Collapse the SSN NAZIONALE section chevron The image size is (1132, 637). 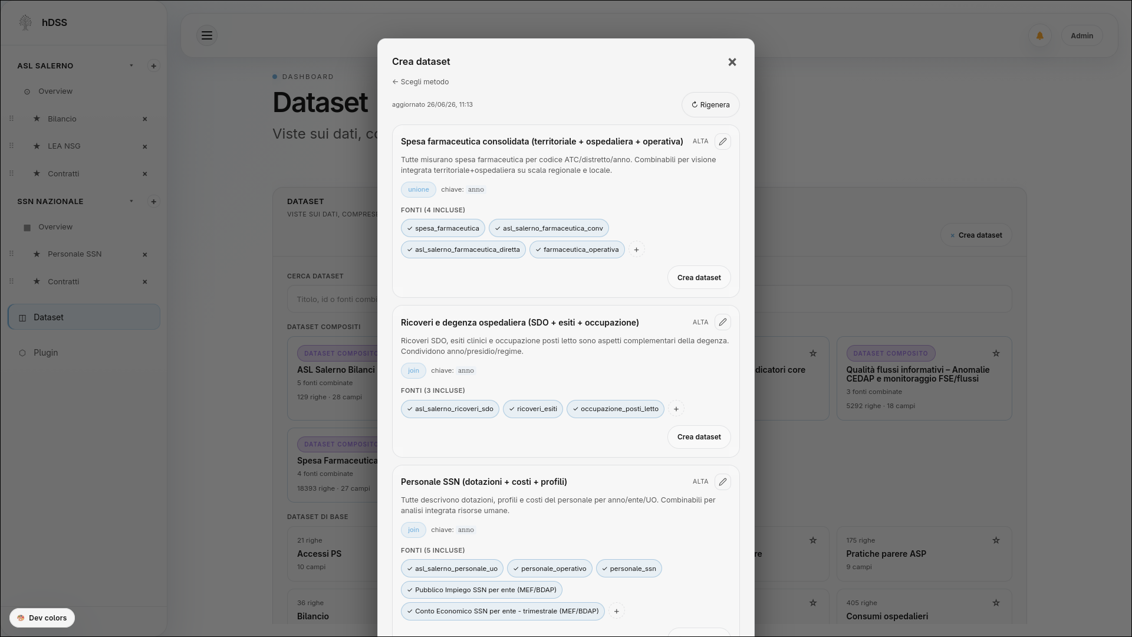pos(131,201)
